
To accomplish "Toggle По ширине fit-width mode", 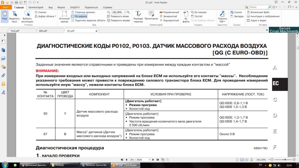I will tap(79, 16).
